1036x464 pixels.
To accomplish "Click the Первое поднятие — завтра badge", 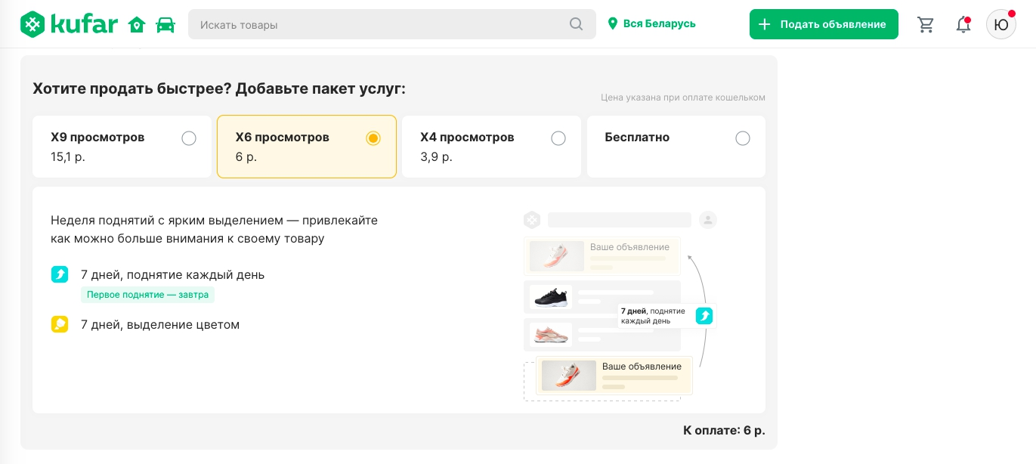I will pos(147,295).
